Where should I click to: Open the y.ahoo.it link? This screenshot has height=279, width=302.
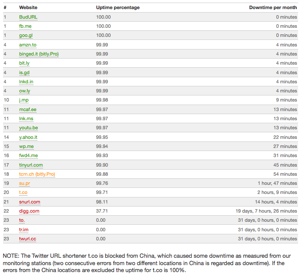point(28,137)
